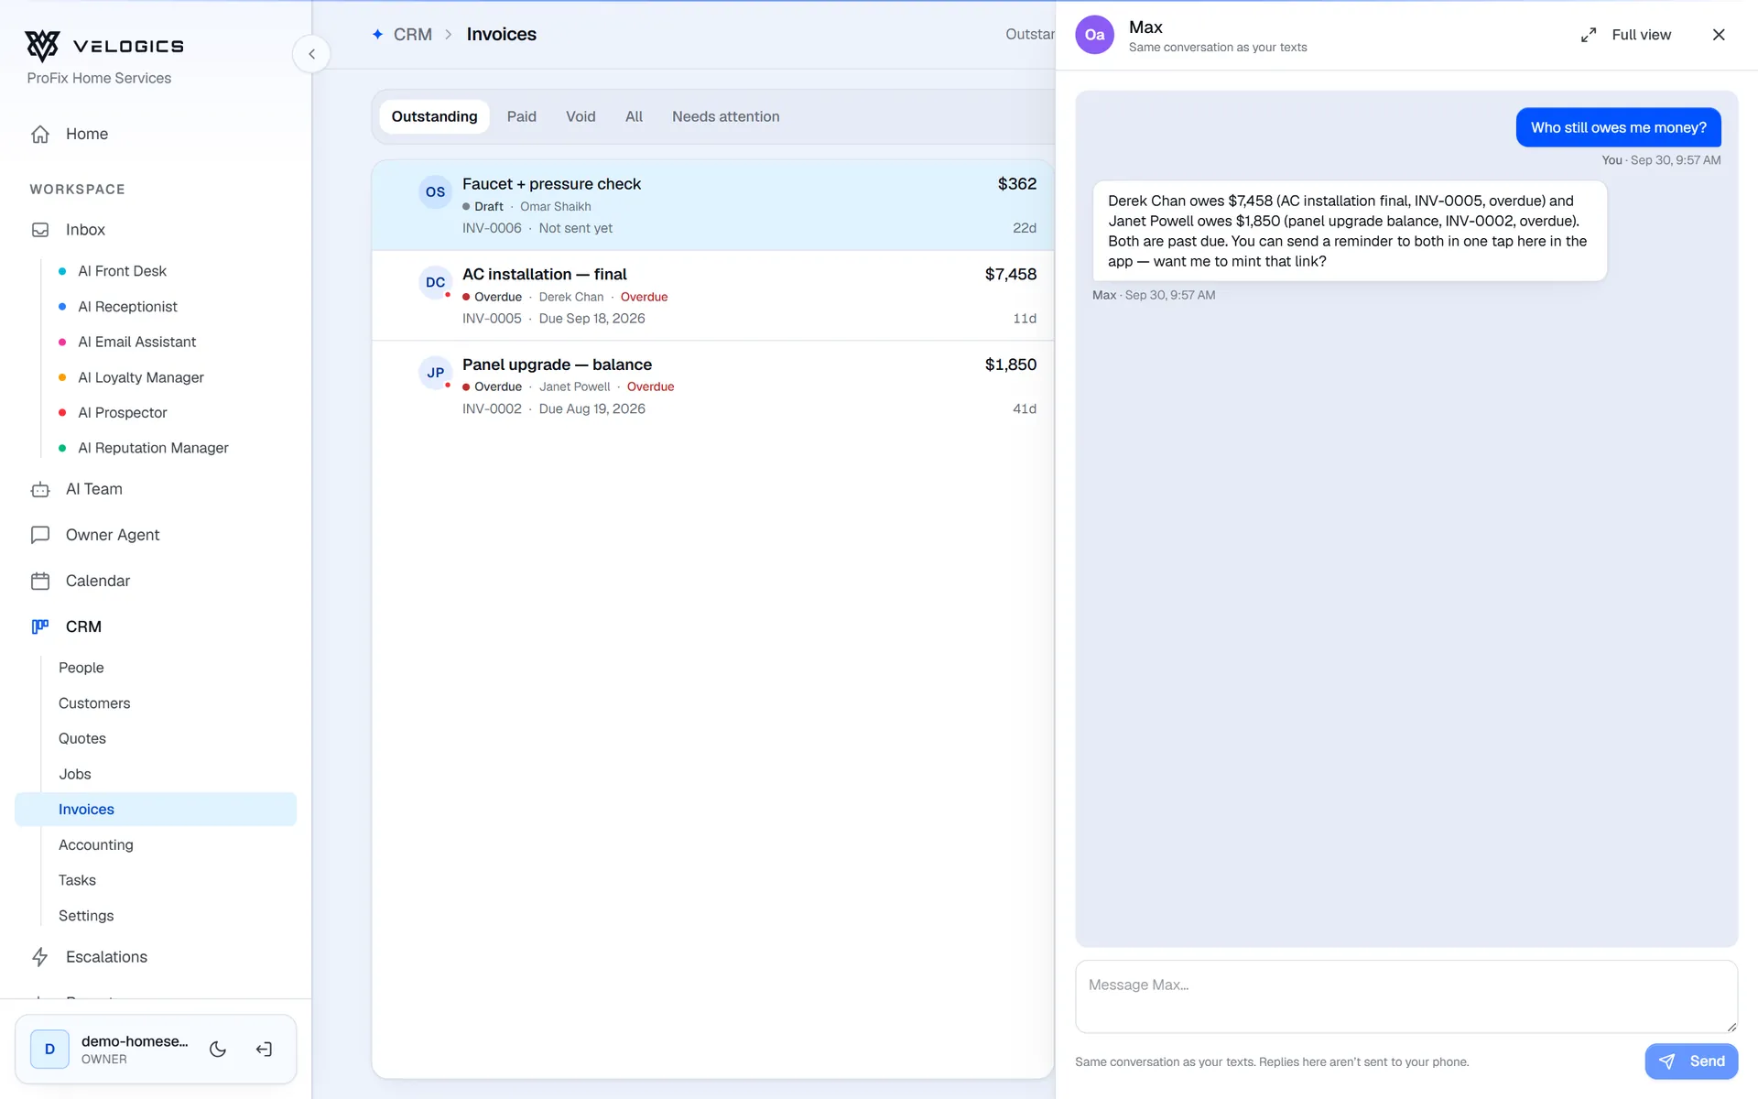Open AI Front Desk inbox
1758x1099 pixels.
click(122, 271)
